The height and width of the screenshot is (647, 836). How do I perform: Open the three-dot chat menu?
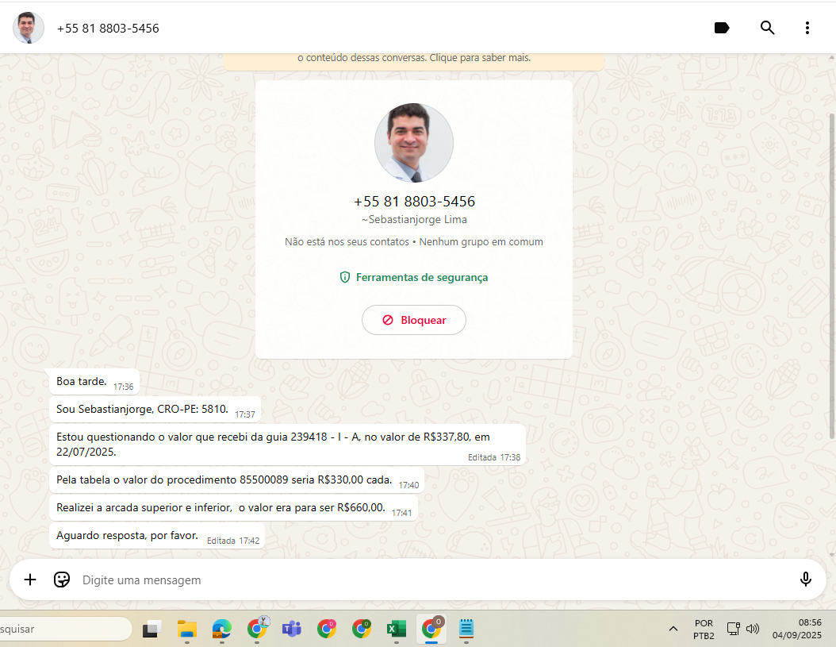807,28
